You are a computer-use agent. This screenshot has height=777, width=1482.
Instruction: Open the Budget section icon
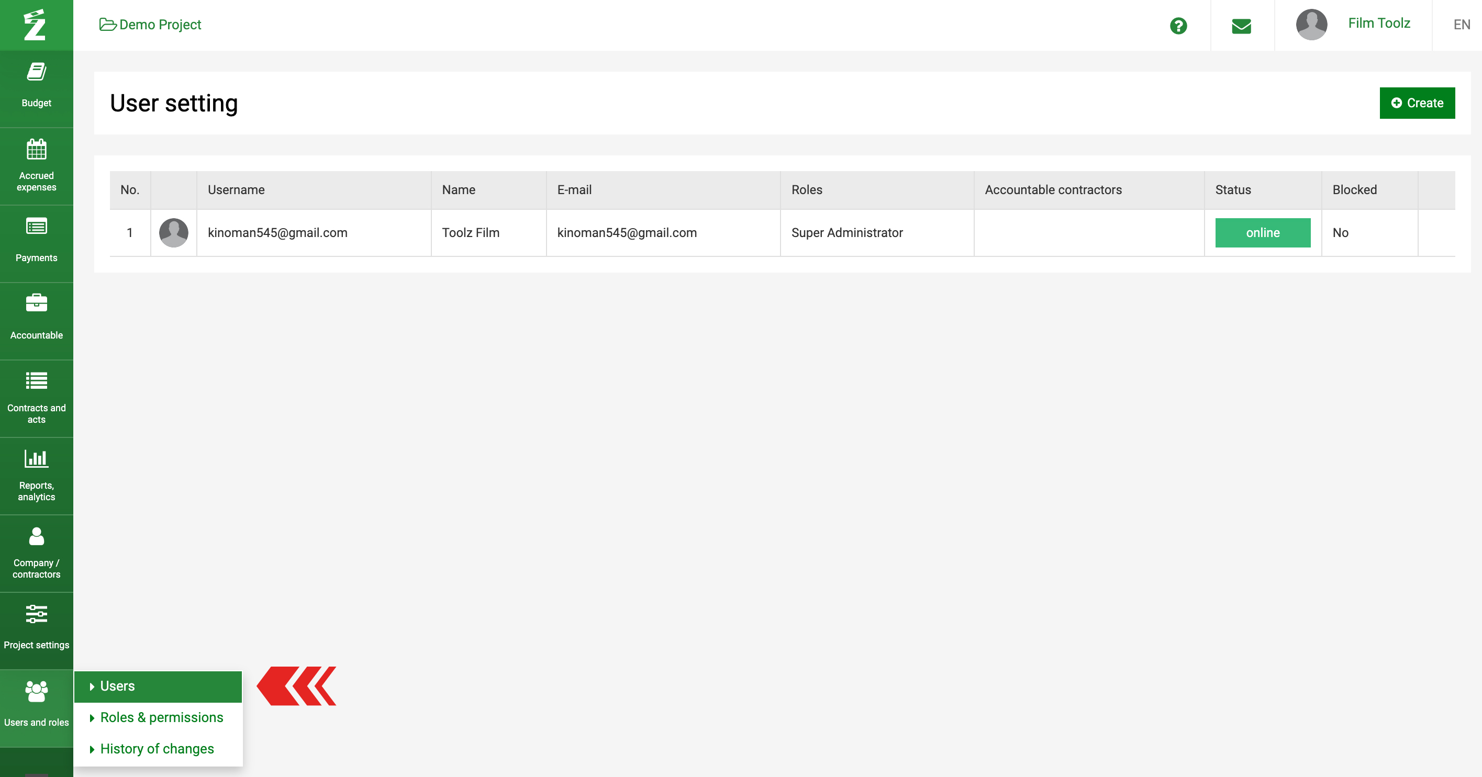36,72
